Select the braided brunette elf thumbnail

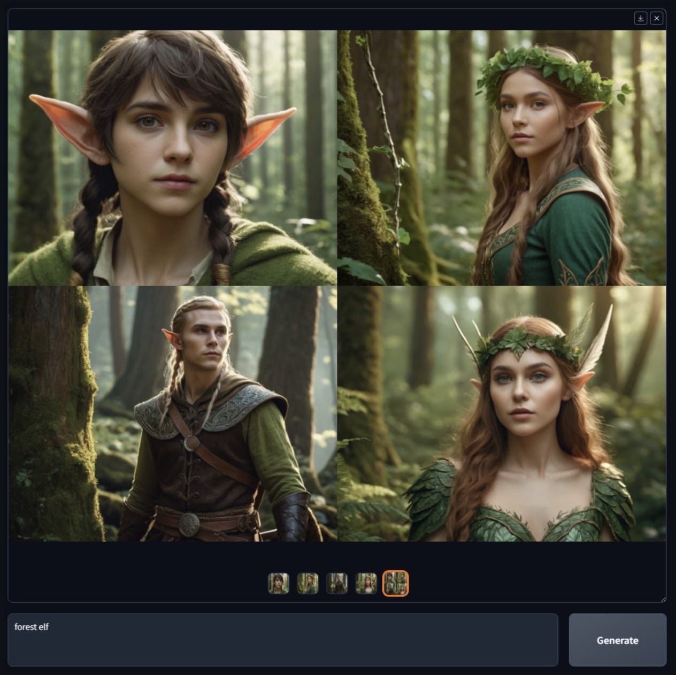(x=278, y=584)
